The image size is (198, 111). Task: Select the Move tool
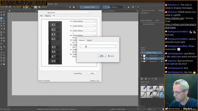pyautogui.click(x=4, y=32)
